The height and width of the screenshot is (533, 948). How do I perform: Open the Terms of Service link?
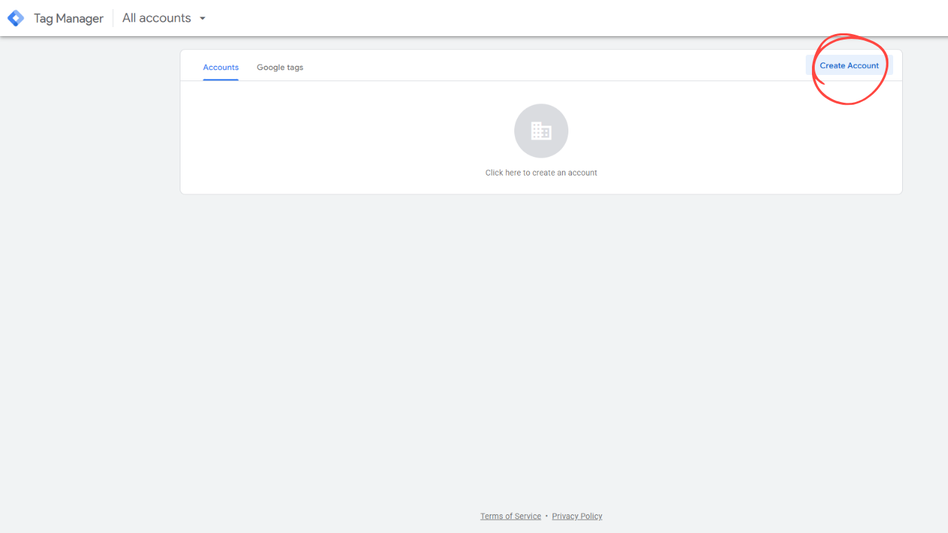click(511, 516)
